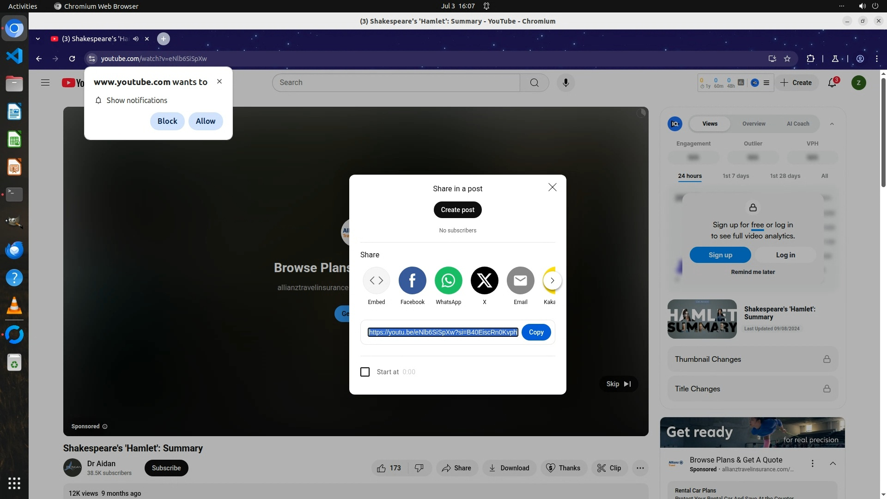Share via the WhatsApp icon
The image size is (887, 499).
click(x=448, y=280)
